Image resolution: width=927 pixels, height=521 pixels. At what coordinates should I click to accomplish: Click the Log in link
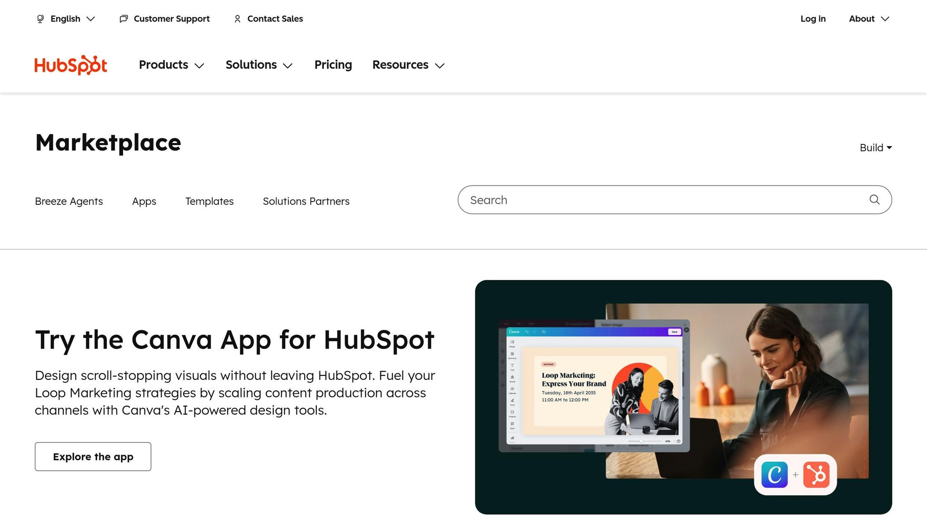(813, 19)
